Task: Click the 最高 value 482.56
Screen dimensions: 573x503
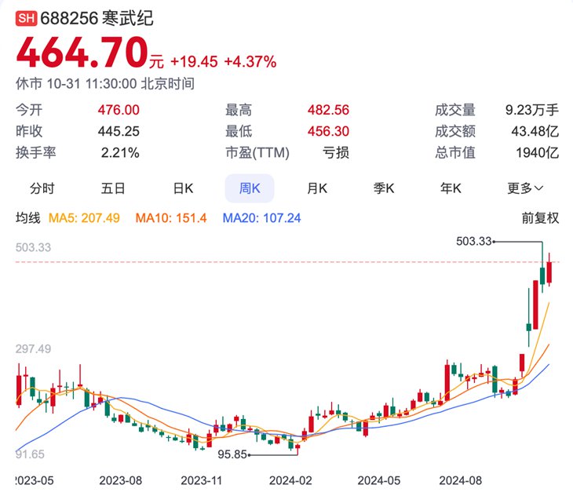Action: tap(328, 110)
